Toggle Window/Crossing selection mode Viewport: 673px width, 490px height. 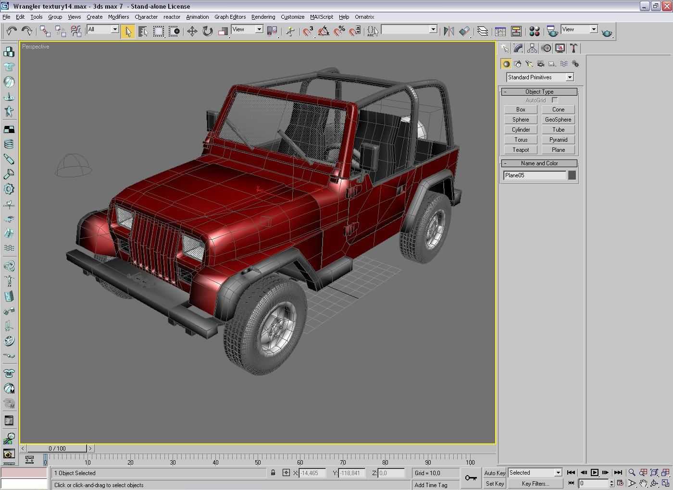tap(174, 31)
